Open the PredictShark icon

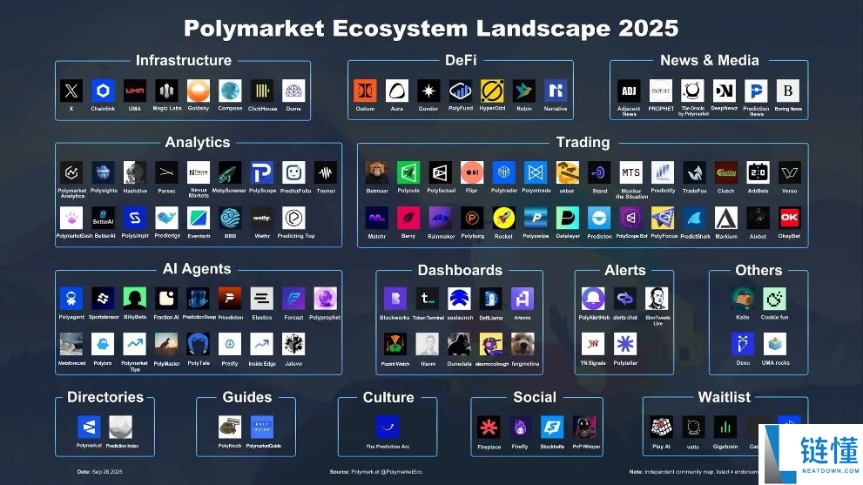(694, 218)
